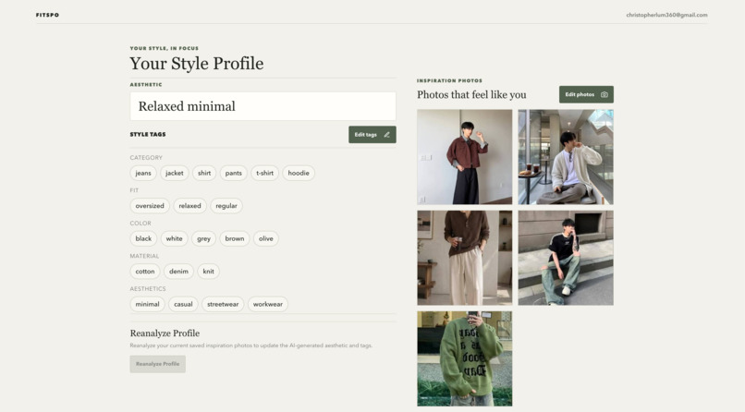
Task: Click the Edit tags button label
Action: 365,135
